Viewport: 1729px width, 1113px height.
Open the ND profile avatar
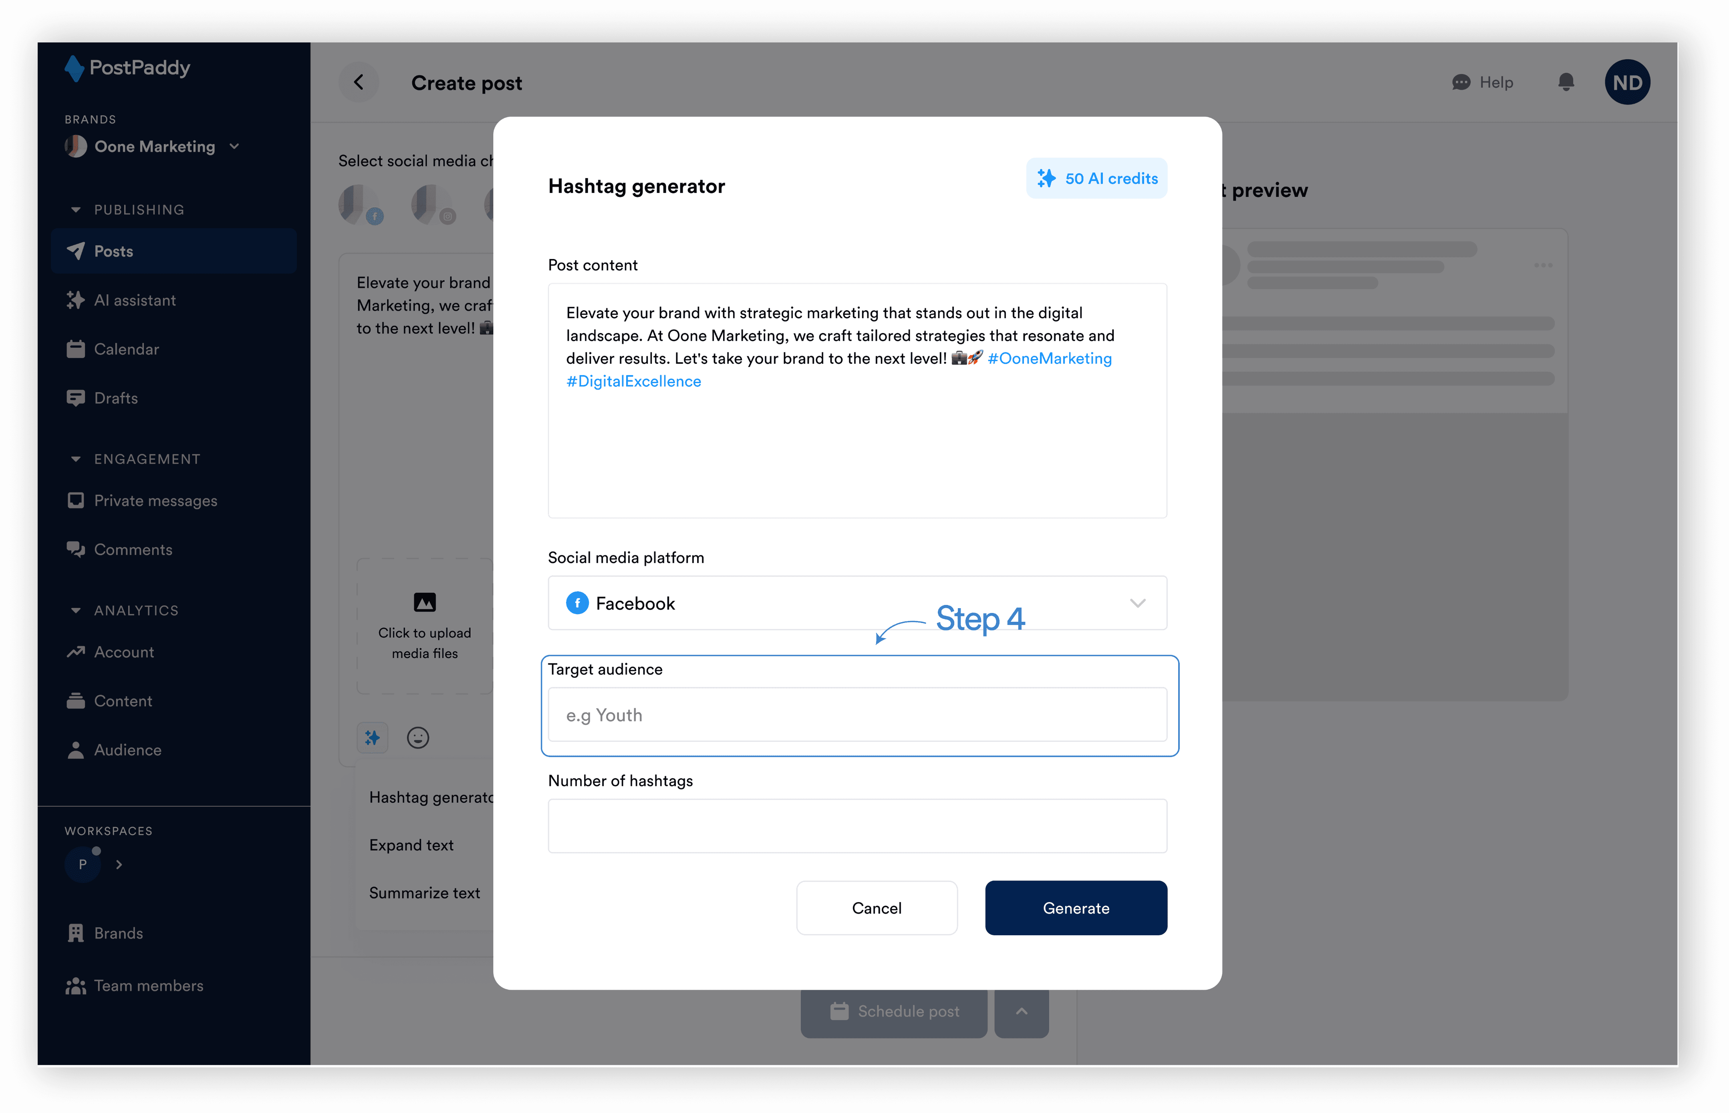point(1627,82)
